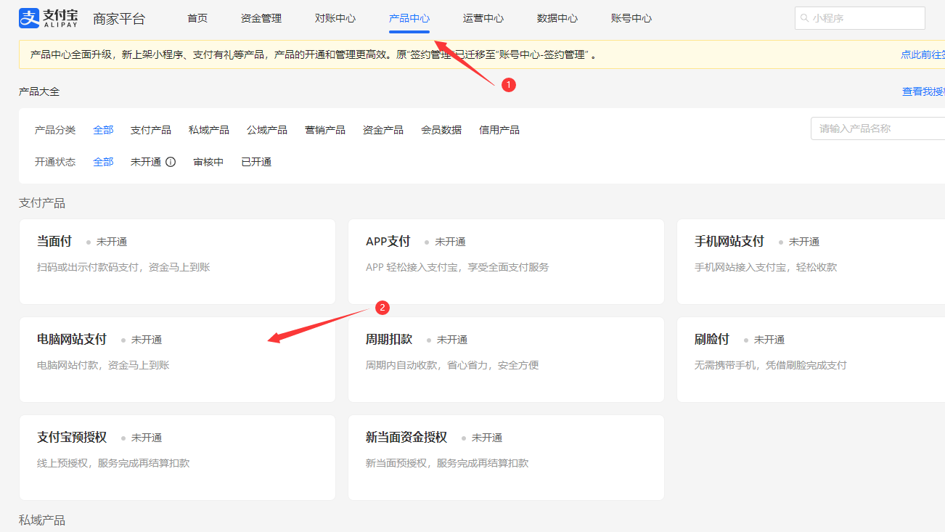
Task: Click the magnifier icon in the top search box
Action: click(x=804, y=18)
